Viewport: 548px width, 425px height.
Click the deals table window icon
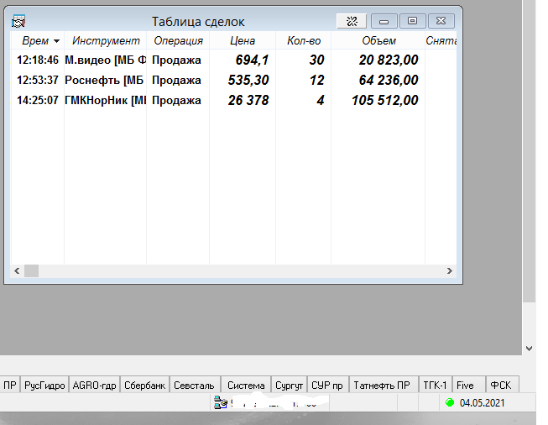click(18, 21)
